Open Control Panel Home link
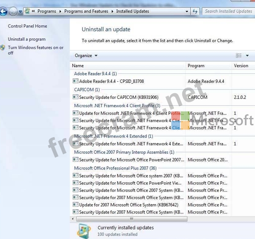This screenshot has width=255, height=239. click(x=27, y=26)
